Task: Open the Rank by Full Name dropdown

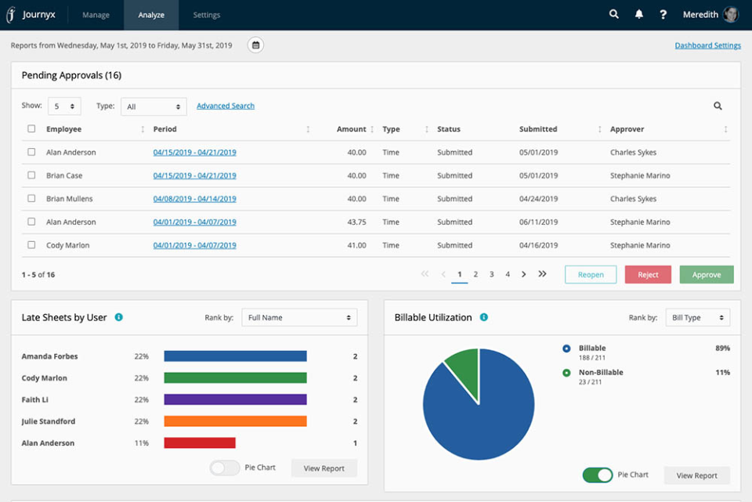Action: click(298, 317)
